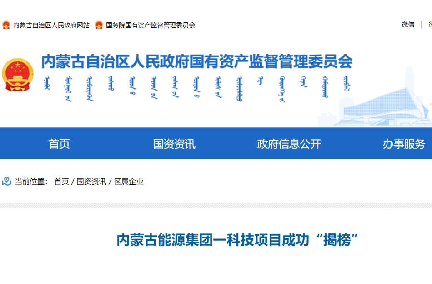
Task: Click the Mongolian script text under the title
Action: (x=196, y=89)
